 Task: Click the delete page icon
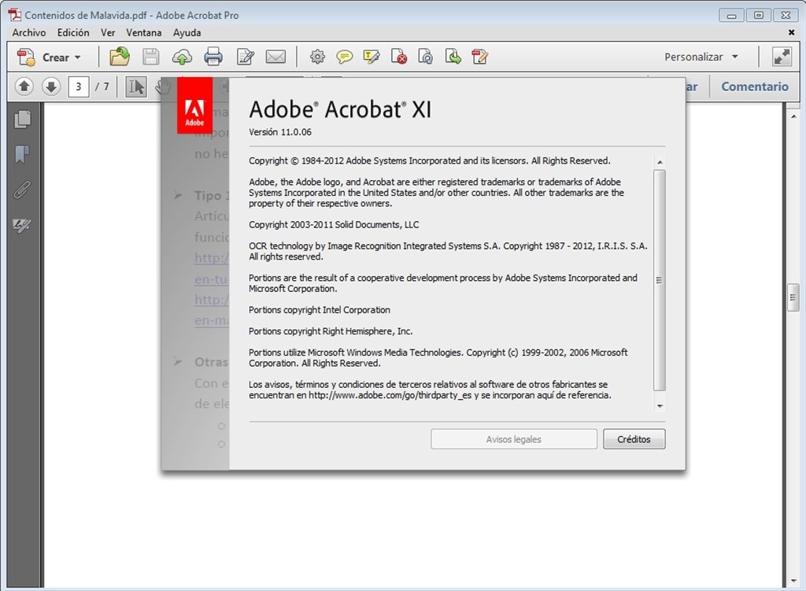click(x=399, y=57)
